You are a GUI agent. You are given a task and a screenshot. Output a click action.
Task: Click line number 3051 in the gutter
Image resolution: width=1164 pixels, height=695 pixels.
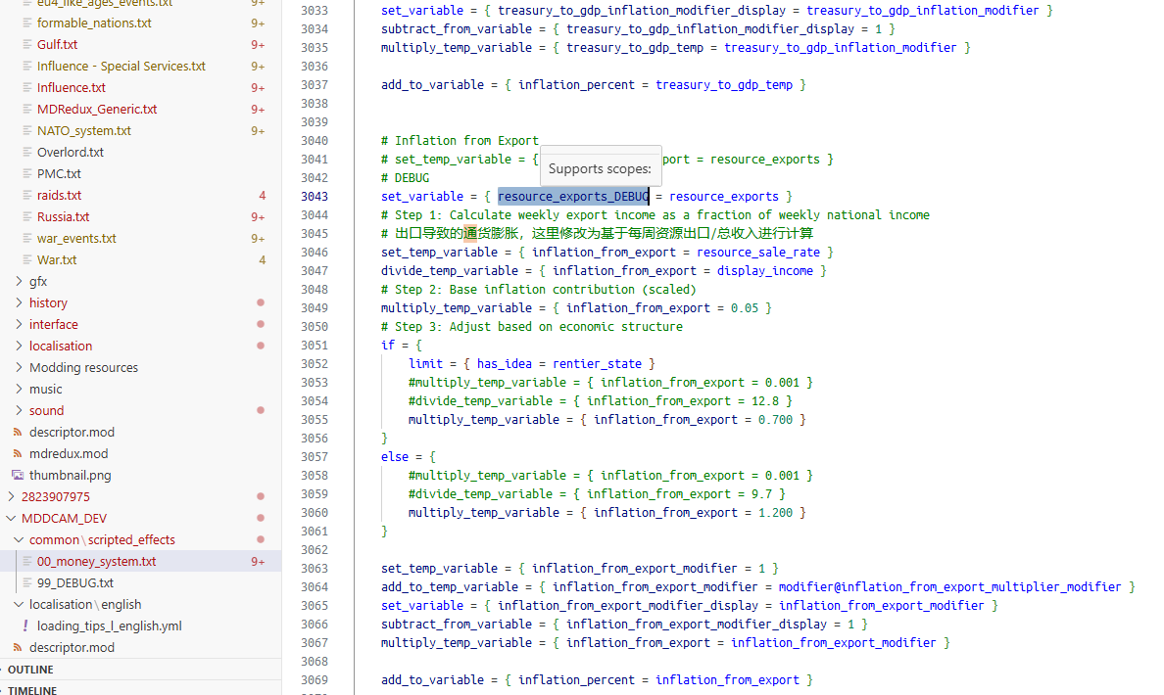pyautogui.click(x=314, y=346)
